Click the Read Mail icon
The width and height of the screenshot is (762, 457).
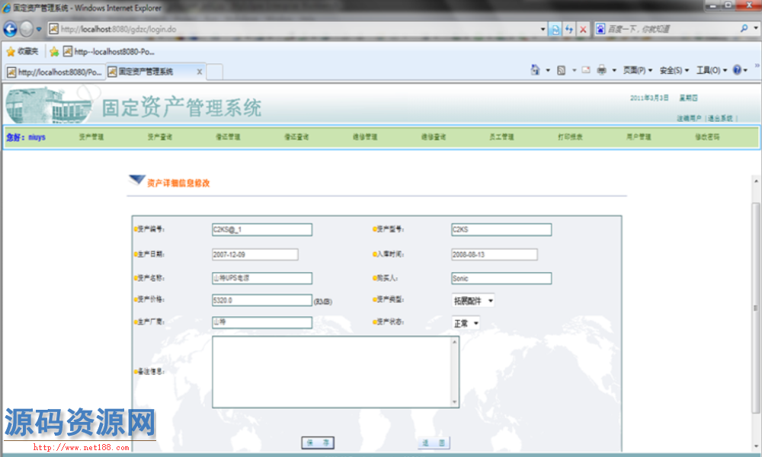pos(586,70)
